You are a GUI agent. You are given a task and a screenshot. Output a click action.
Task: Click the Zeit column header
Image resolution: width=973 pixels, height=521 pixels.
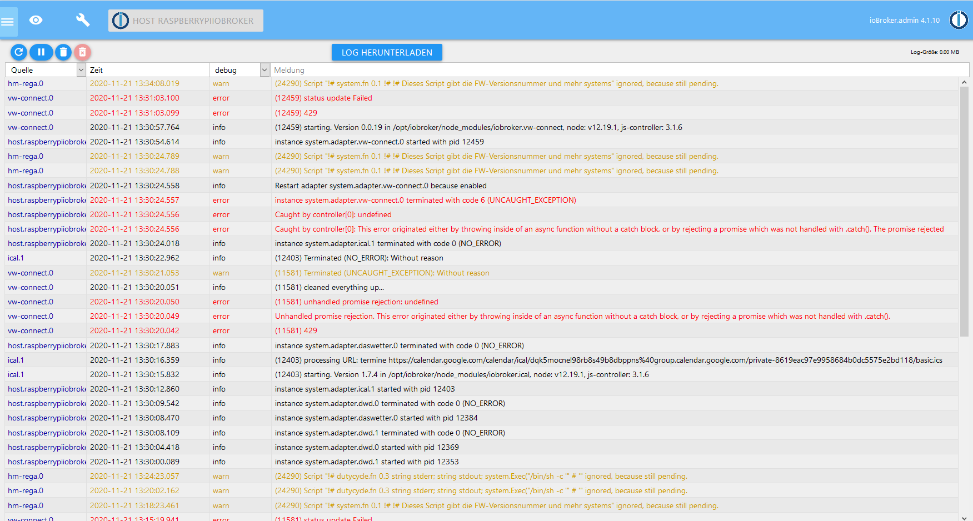click(x=96, y=70)
